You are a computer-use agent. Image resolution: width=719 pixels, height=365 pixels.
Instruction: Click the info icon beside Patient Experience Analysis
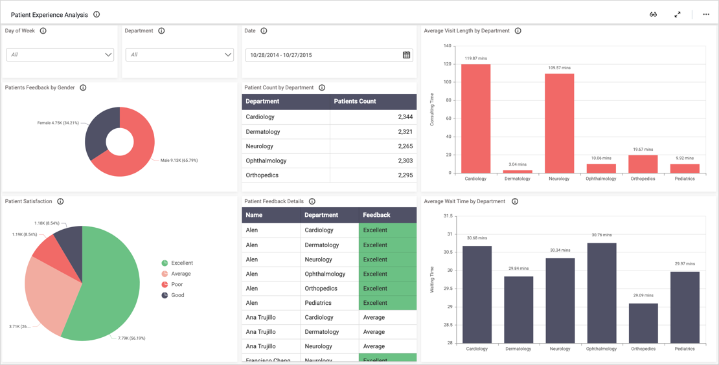[x=97, y=14]
